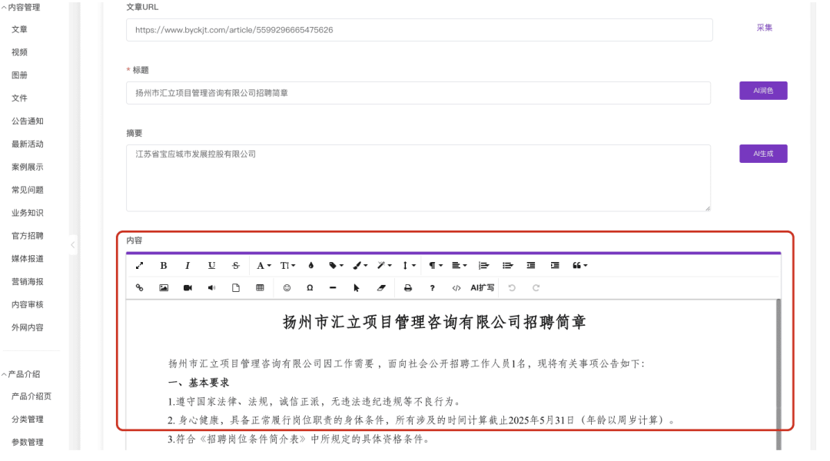Insert an ordered list
830x461 pixels.
point(483,266)
